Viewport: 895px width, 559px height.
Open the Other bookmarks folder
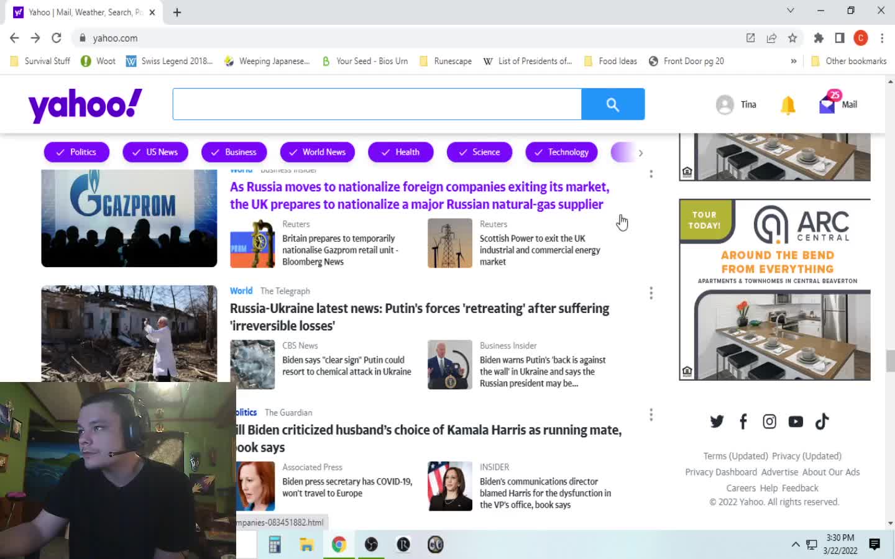click(849, 61)
